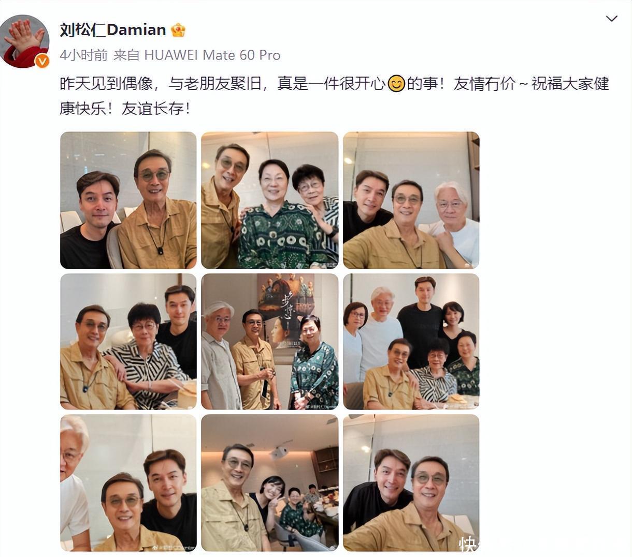Click the post text starting with 昨天见到偶像
The height and width of the screenshot is (557, 632).
335,83
